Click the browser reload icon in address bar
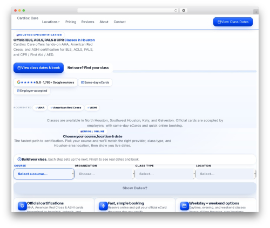This screenshot has width=270, height=228. (x=175, y=11)
